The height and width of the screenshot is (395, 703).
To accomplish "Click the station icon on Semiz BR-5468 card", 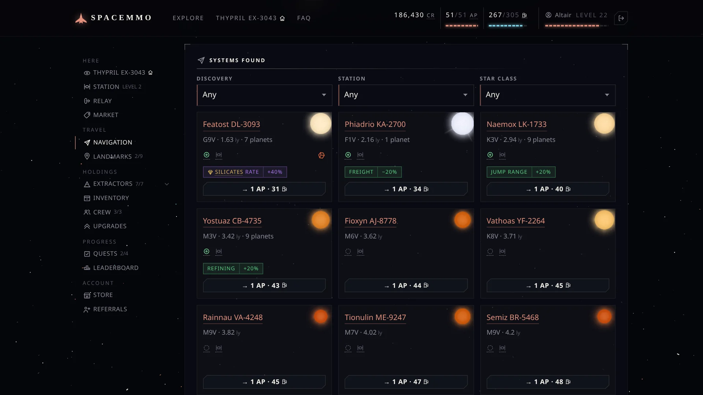I will click(502, 348).
